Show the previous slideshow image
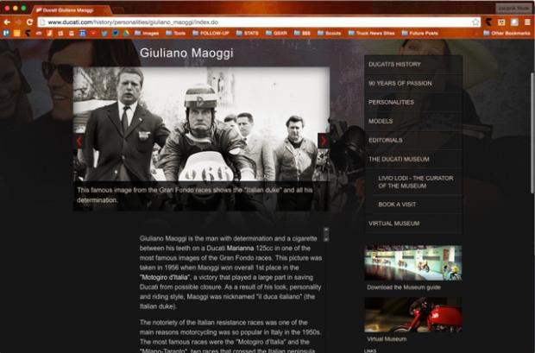Viewport: 535px width, 353px height. click(79, 141)
